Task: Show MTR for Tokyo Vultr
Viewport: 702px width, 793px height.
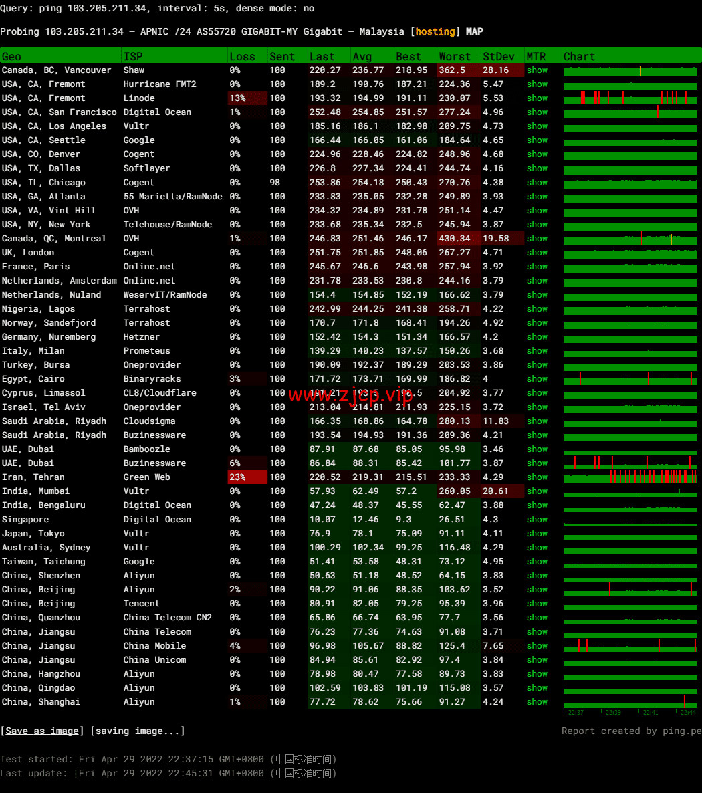Action: (x=537, y=534)
